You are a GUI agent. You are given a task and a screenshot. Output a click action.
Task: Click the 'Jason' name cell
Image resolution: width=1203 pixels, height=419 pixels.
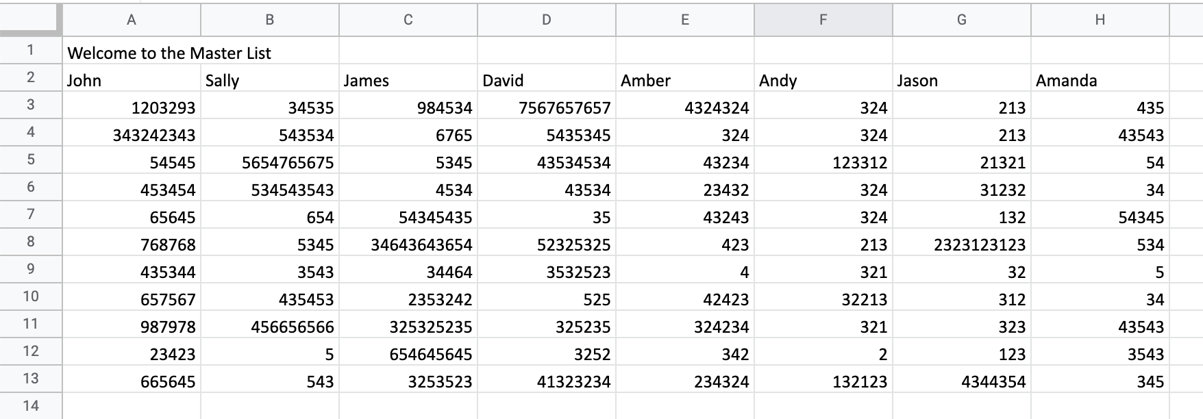962,78
